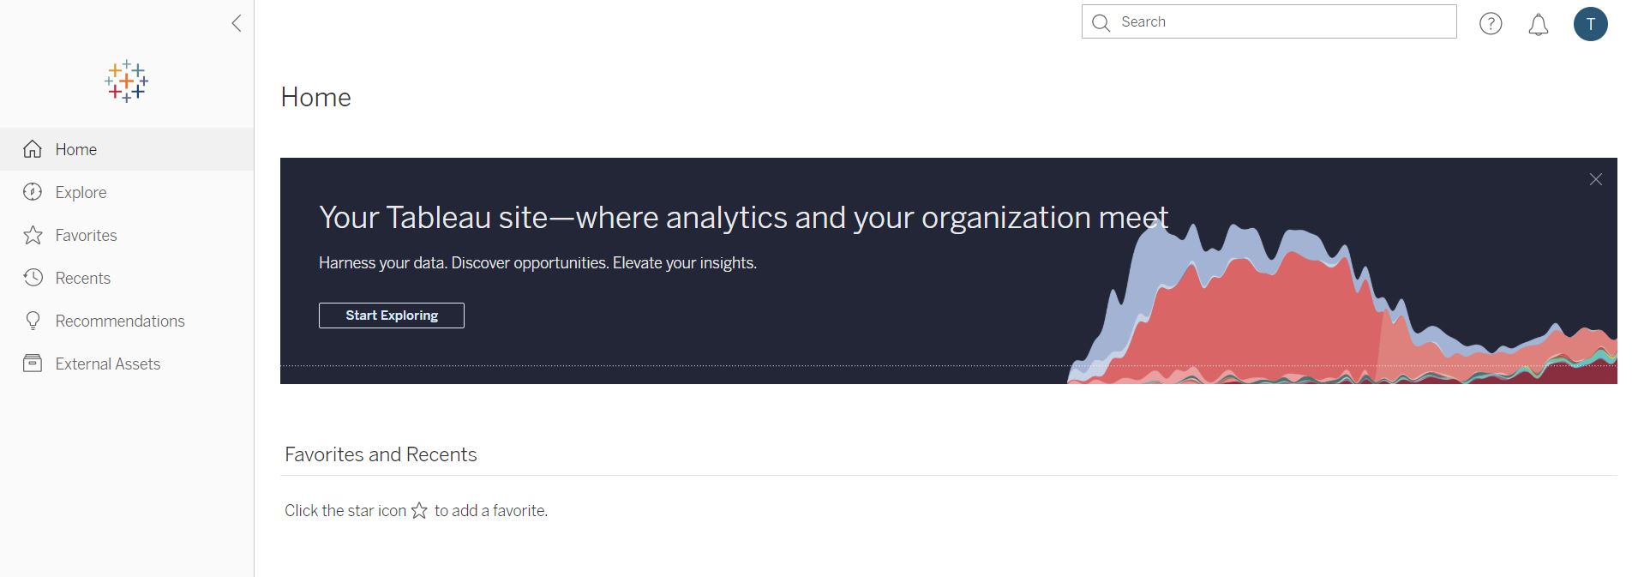This screenshot has width=1638, height=577.
Task: Click the Explore compass icon
Action: click(x=33, y=192)
